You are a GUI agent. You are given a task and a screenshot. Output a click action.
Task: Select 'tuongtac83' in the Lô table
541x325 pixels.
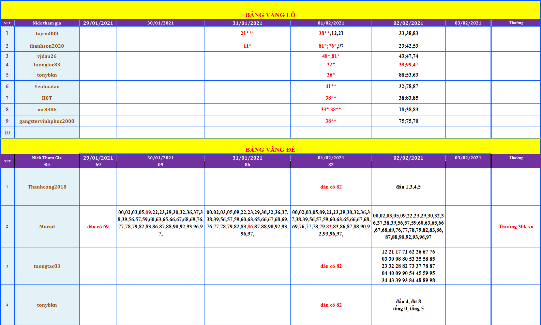(x=47, y=65)
